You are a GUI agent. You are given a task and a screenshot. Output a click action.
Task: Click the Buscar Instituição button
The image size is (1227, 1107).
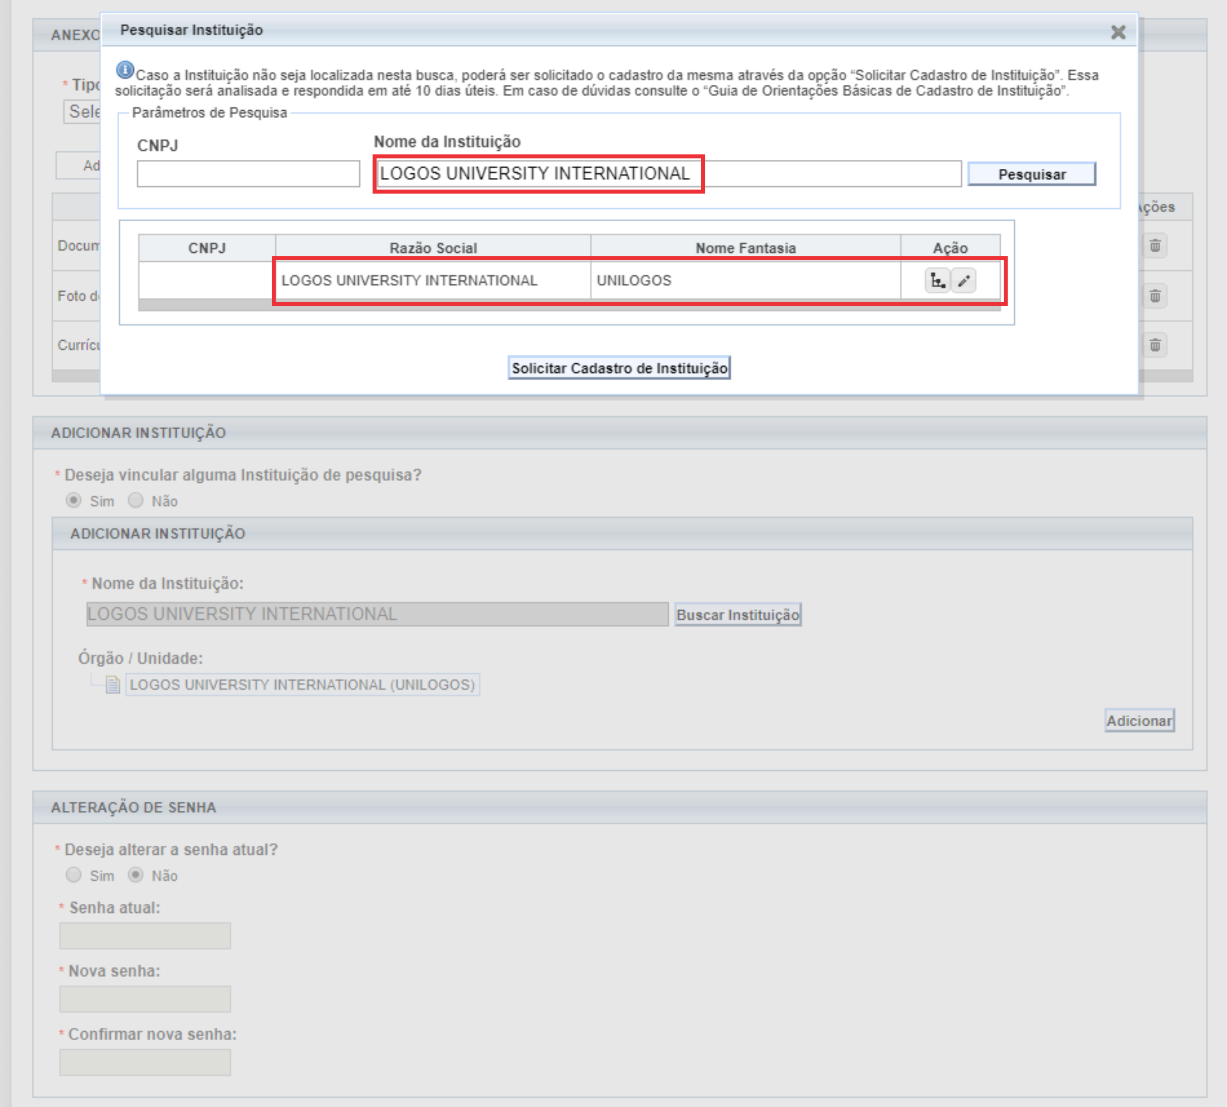coord(738,614)
